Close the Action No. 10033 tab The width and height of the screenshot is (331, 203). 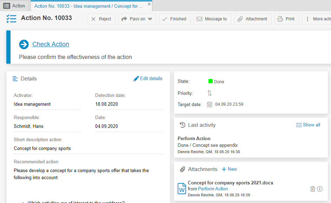point(149,4)
